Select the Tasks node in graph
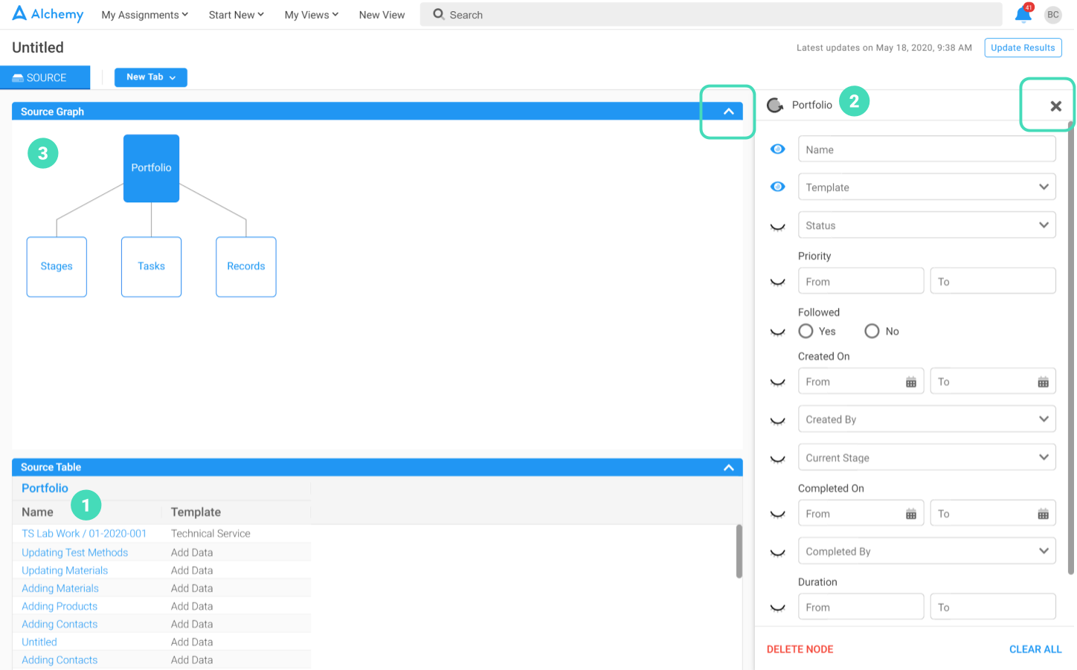Viewport: 1077px width, 670px height. 151,267
